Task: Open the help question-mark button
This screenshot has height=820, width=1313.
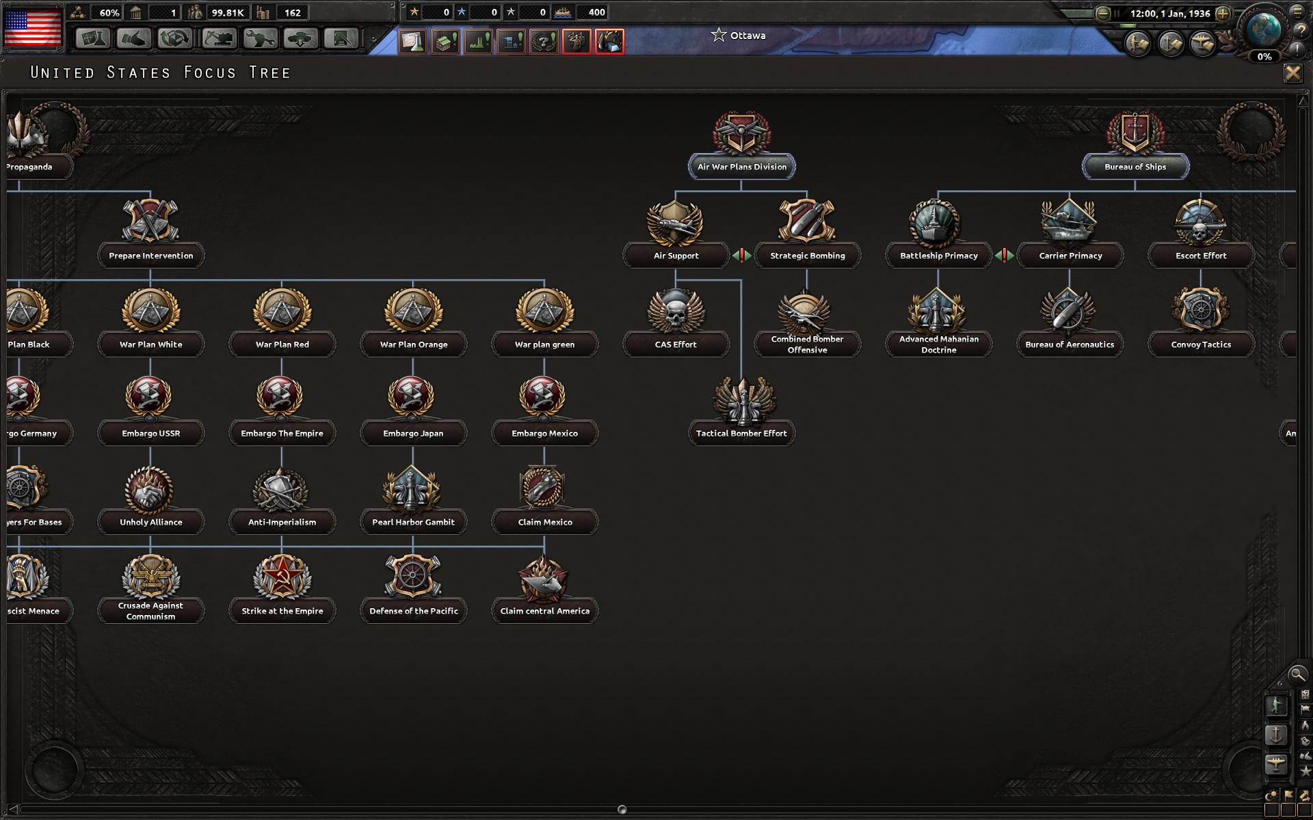Action: [x=1301, y=30]
